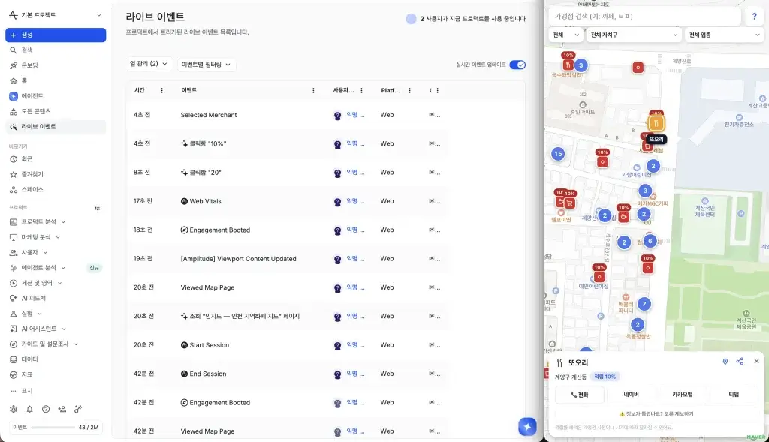Click the [Amplitude] Viewport Content Updated event
The height and width of the screenshot is (442, 769).
click(286, 259)
